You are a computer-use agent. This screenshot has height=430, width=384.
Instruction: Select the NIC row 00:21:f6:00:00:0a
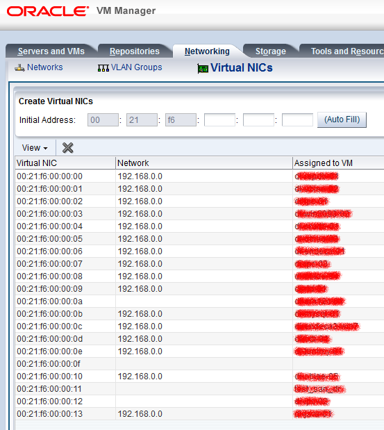pyautogui.click(x=199, y=301)
